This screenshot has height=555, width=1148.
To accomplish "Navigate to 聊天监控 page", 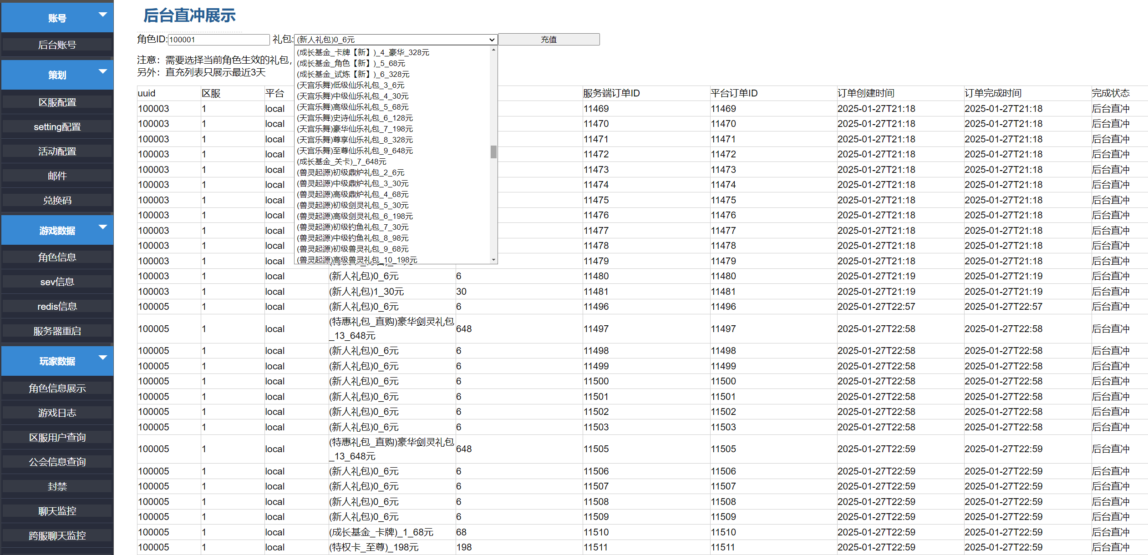I will tap(57, 511).
